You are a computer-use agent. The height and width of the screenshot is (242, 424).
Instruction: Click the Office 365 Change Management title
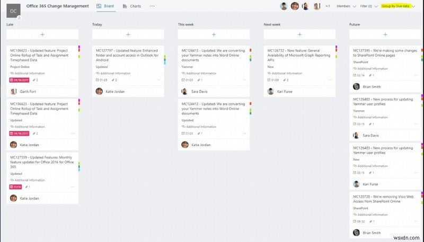click(x=58, y=6)
